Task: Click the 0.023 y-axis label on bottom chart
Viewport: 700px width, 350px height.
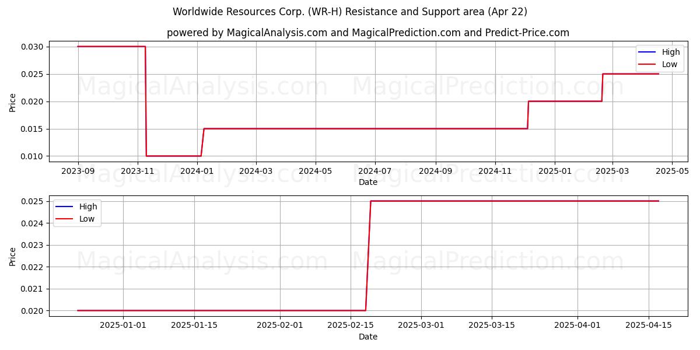Action: (33, 245)
